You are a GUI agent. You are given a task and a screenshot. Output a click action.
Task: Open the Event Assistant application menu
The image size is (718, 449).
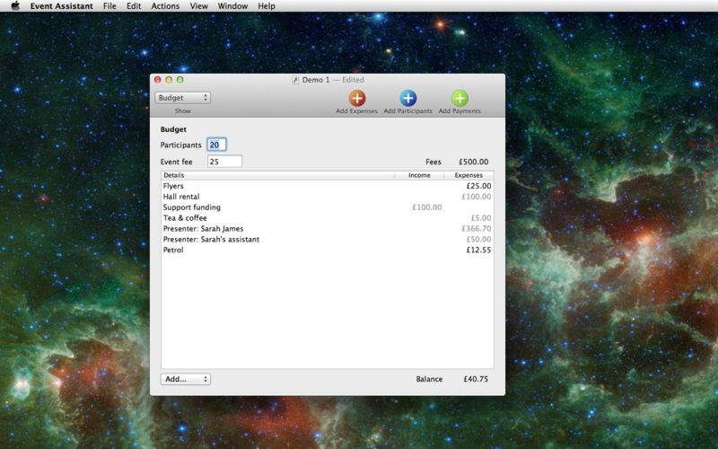pos(61,6)
